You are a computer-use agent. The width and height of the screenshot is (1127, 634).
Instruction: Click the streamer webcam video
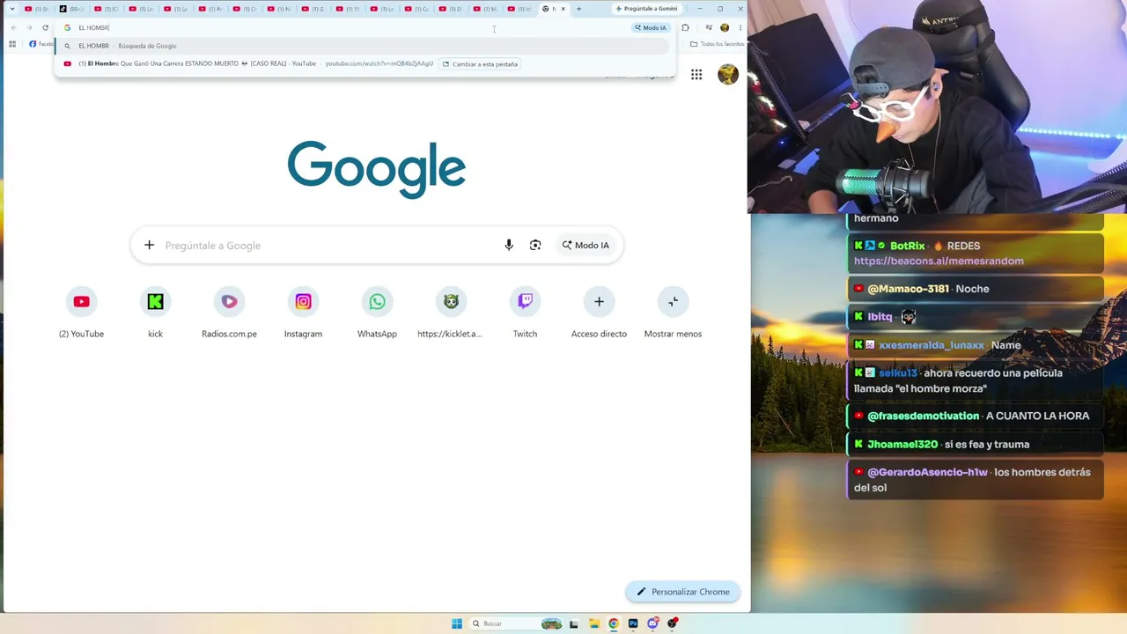point(937,107)
